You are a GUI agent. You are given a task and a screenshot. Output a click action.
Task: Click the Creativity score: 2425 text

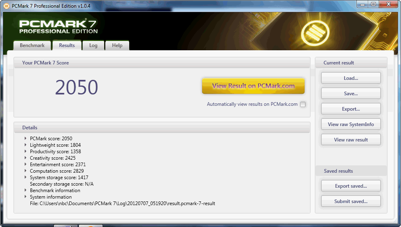coord(53,158)
